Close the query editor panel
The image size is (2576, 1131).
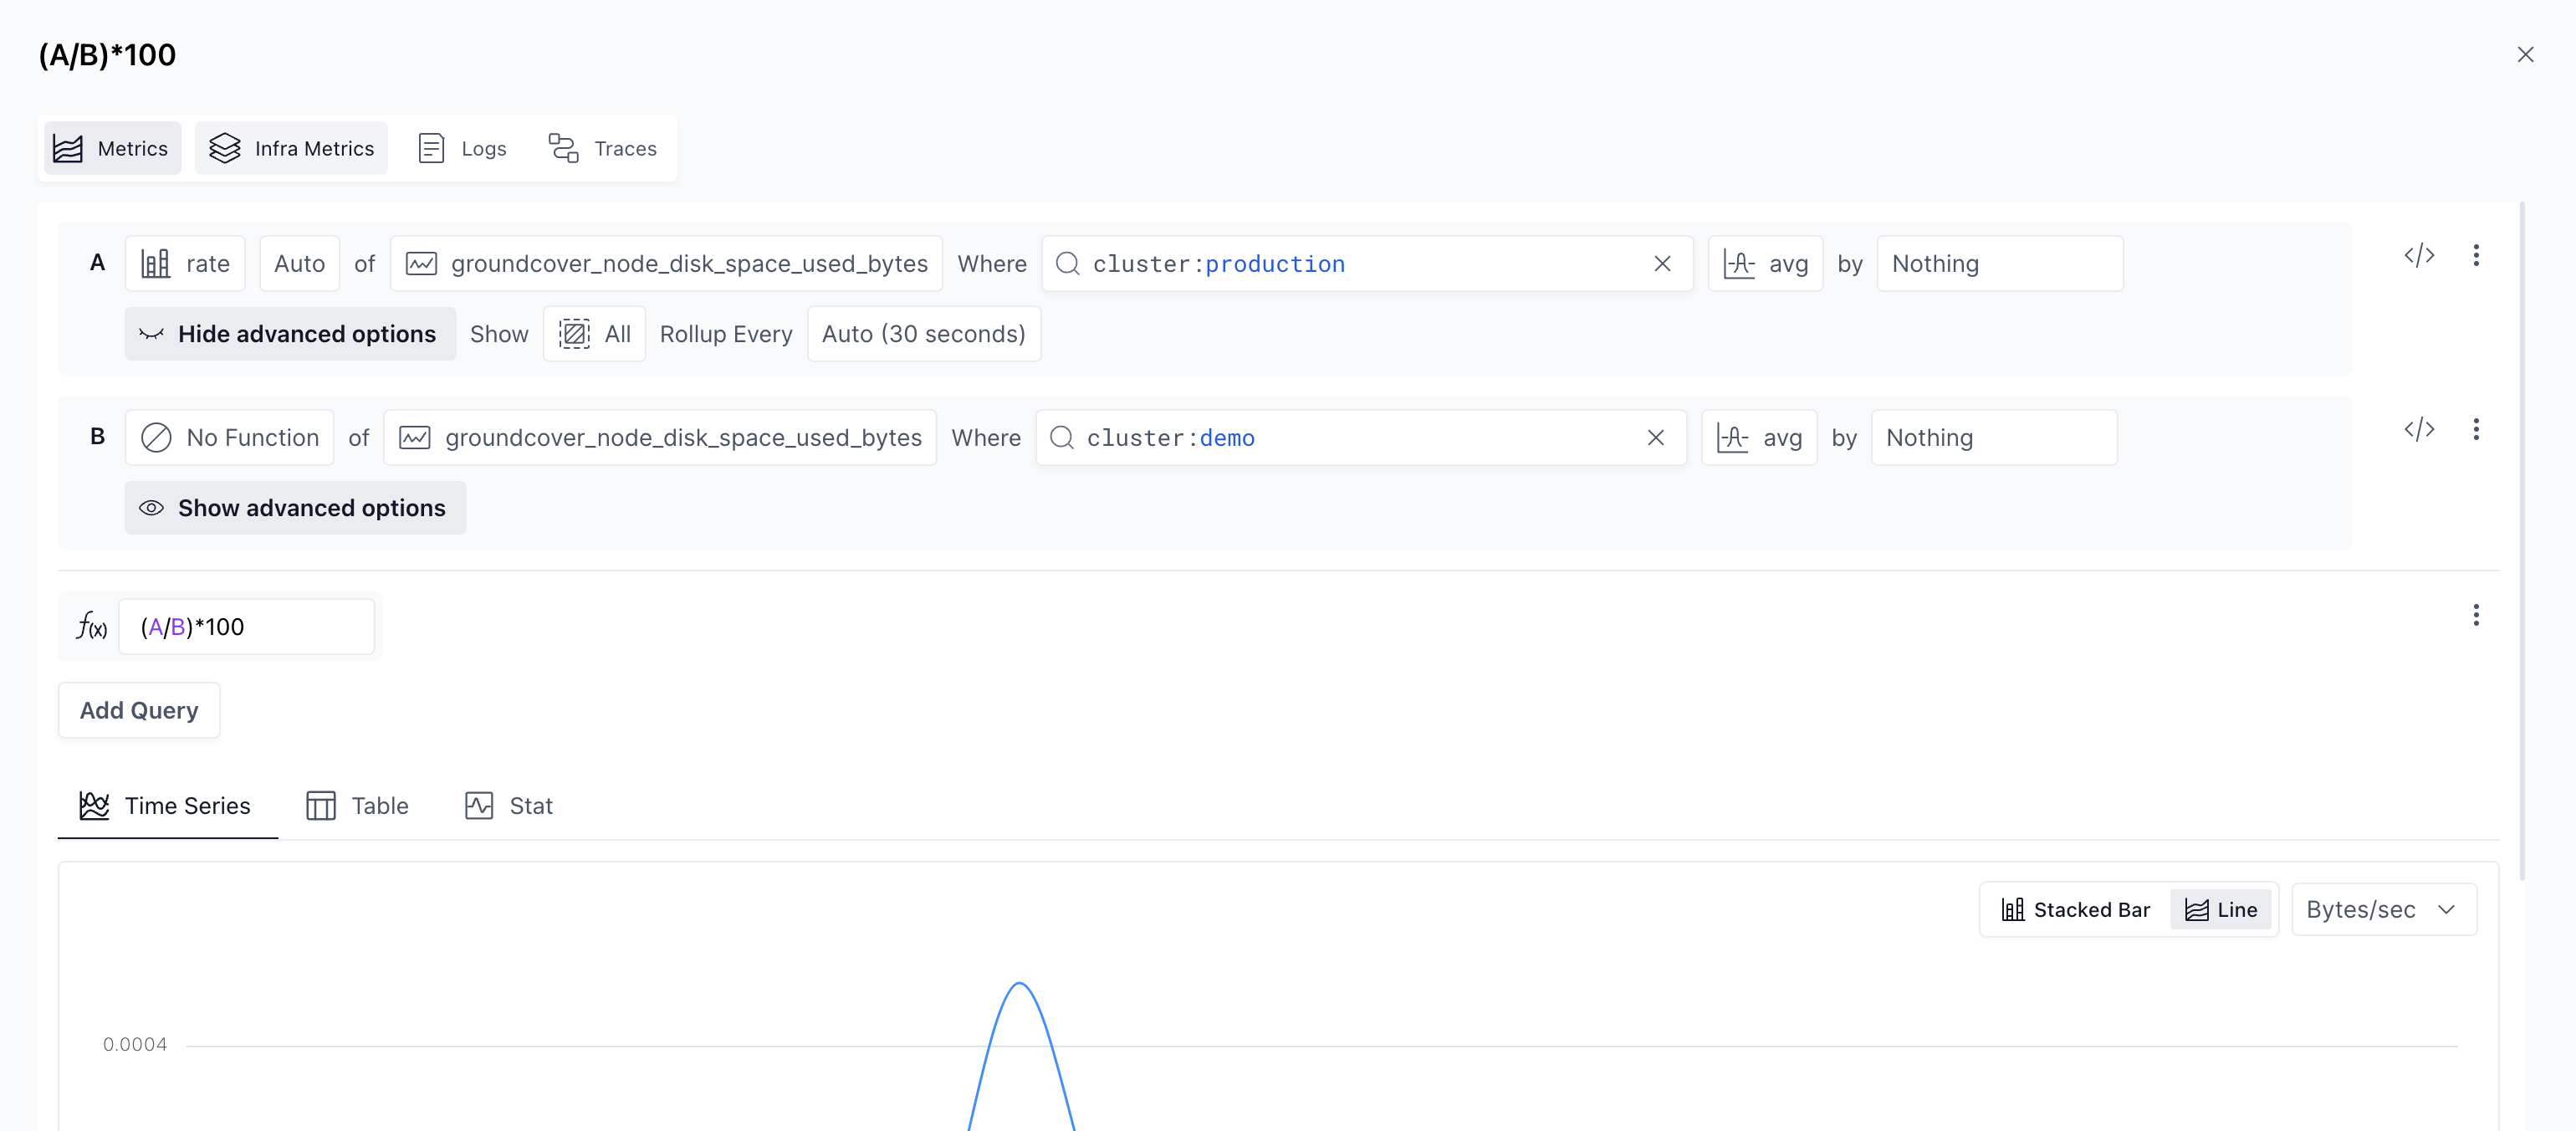click(2525, 55)
